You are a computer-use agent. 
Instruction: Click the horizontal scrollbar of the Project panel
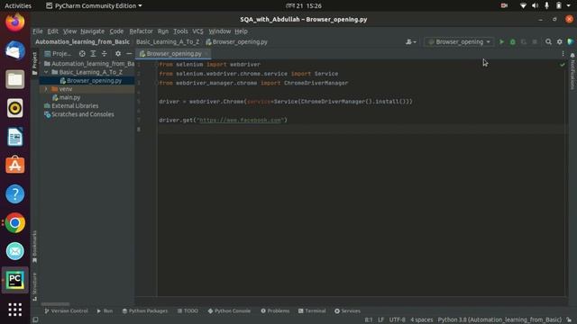(x=55, y=304)
